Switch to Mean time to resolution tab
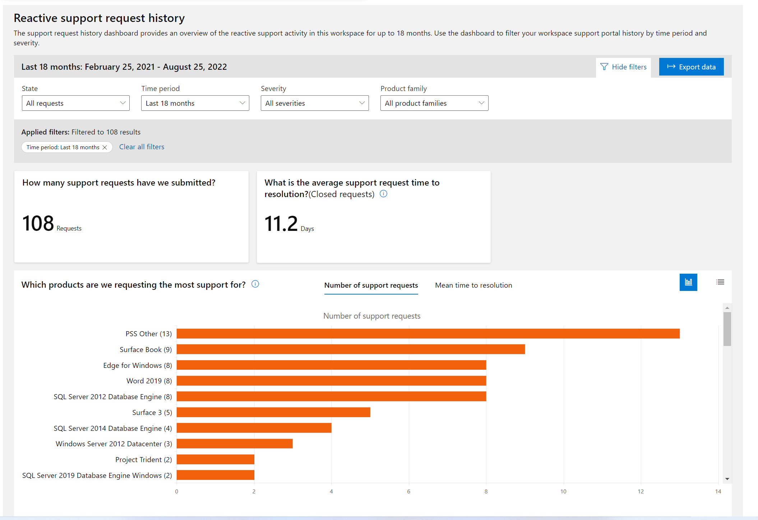758x520 pixels. tap(473, 285)
